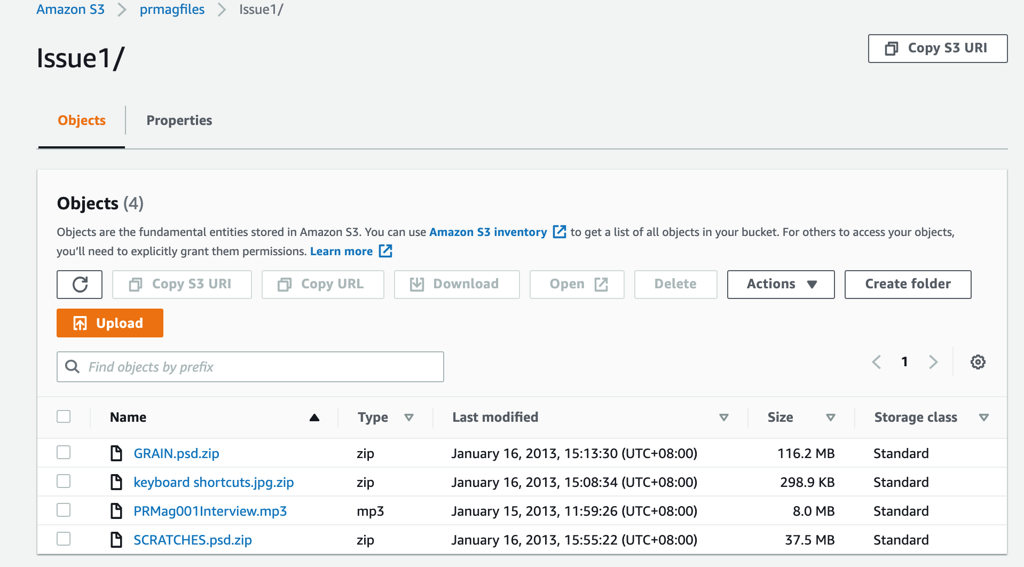Viewport: 1024px width, 567px height.
Task: Click the Copy S3 URI button in the header
Action: (x=937, y=48)
